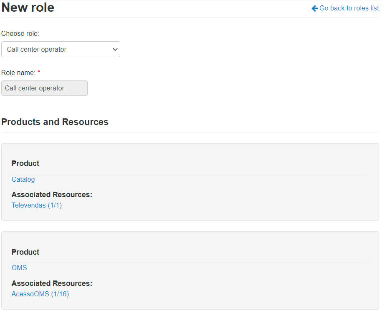
Task: Open the Catalog product link
Action: click(23, 179)
